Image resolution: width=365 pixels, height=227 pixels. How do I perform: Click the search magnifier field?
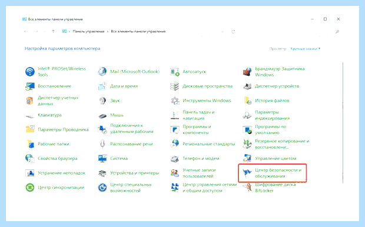click(337, 32)
